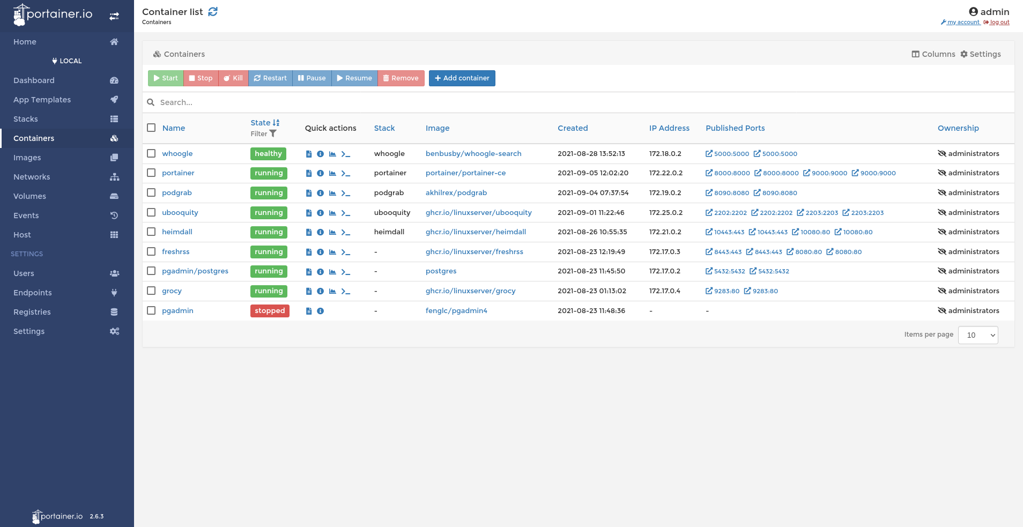1023x527 pixels.
Task: Open Volumes page from sidebar
Action: pyautogui.click(x=67, y=196)
